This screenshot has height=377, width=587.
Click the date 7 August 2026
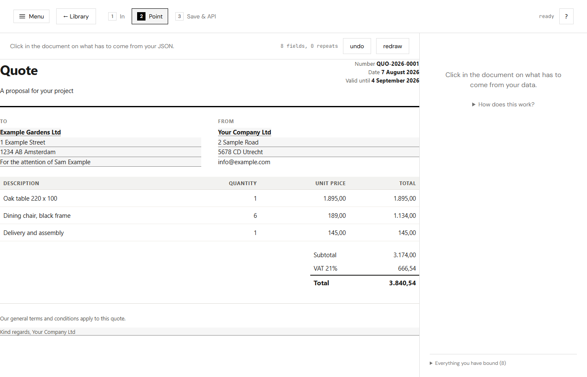coord(400,72)
